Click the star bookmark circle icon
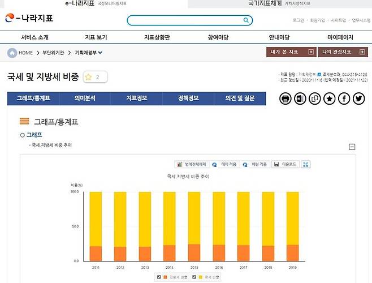Viewport: 372px width, 283px height. 329,98
